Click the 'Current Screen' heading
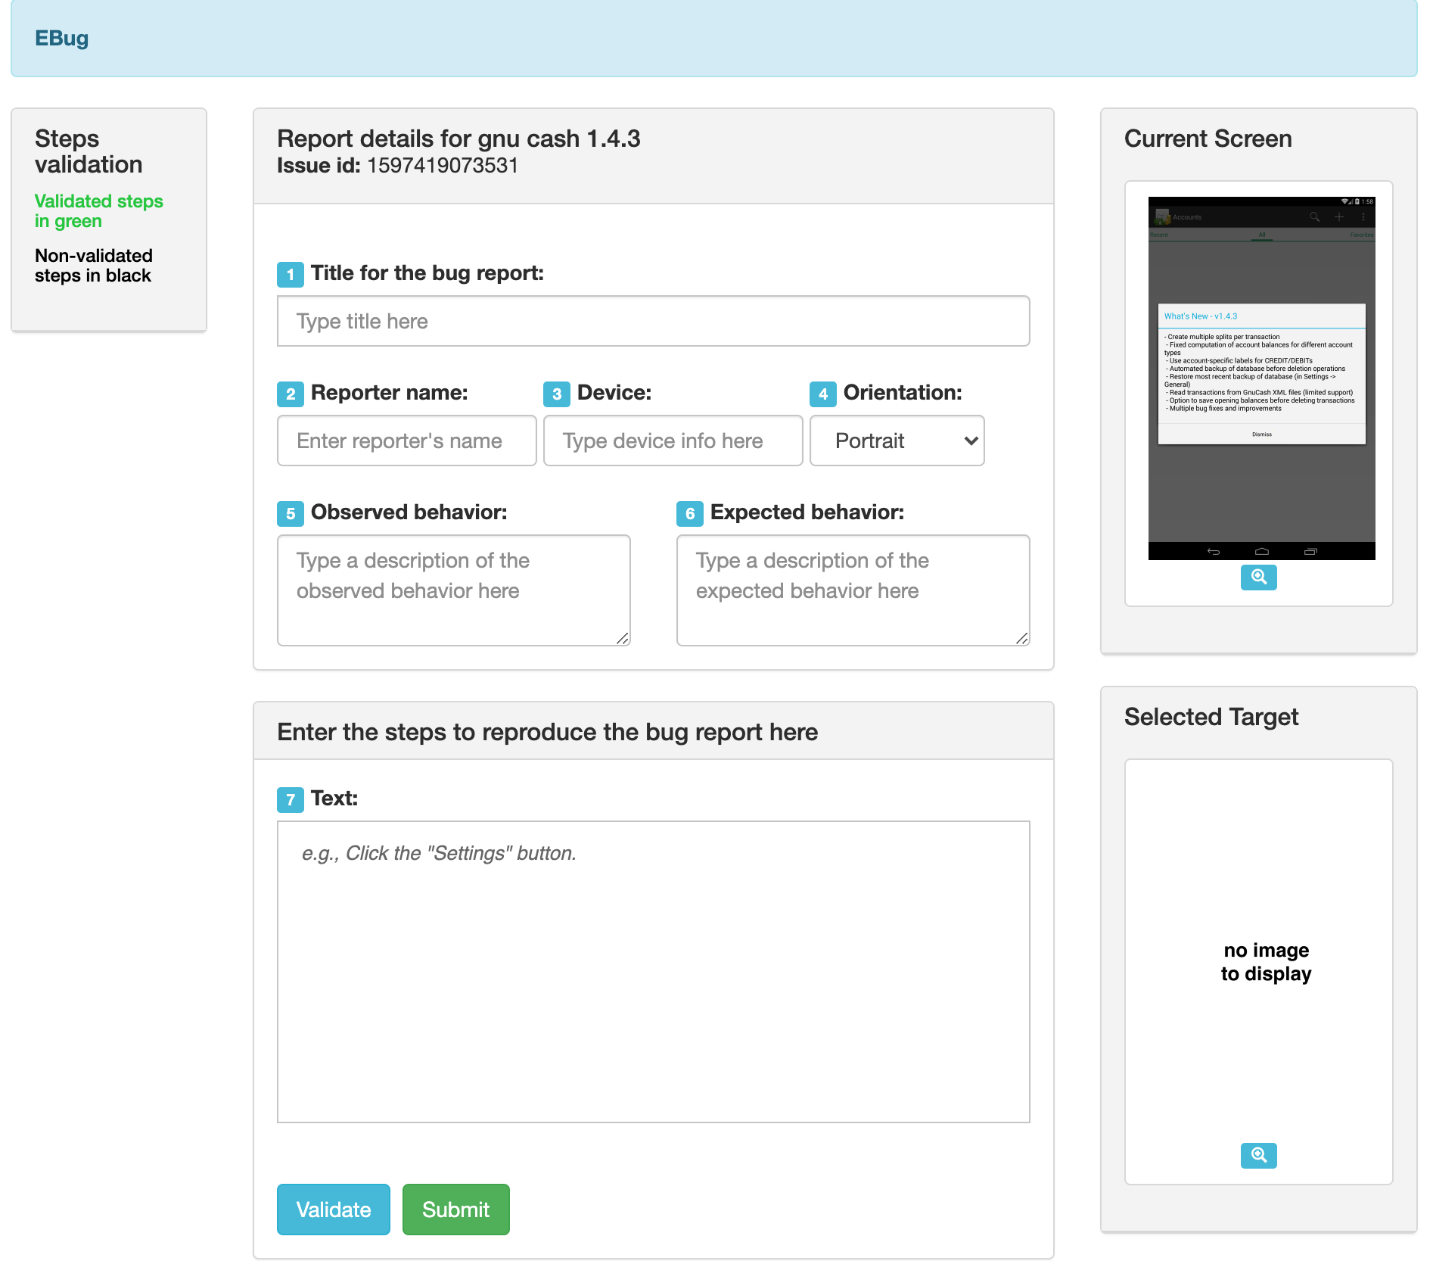Image resolution: width=1433 pixels, height=1261 pixels. point(1208,139)
